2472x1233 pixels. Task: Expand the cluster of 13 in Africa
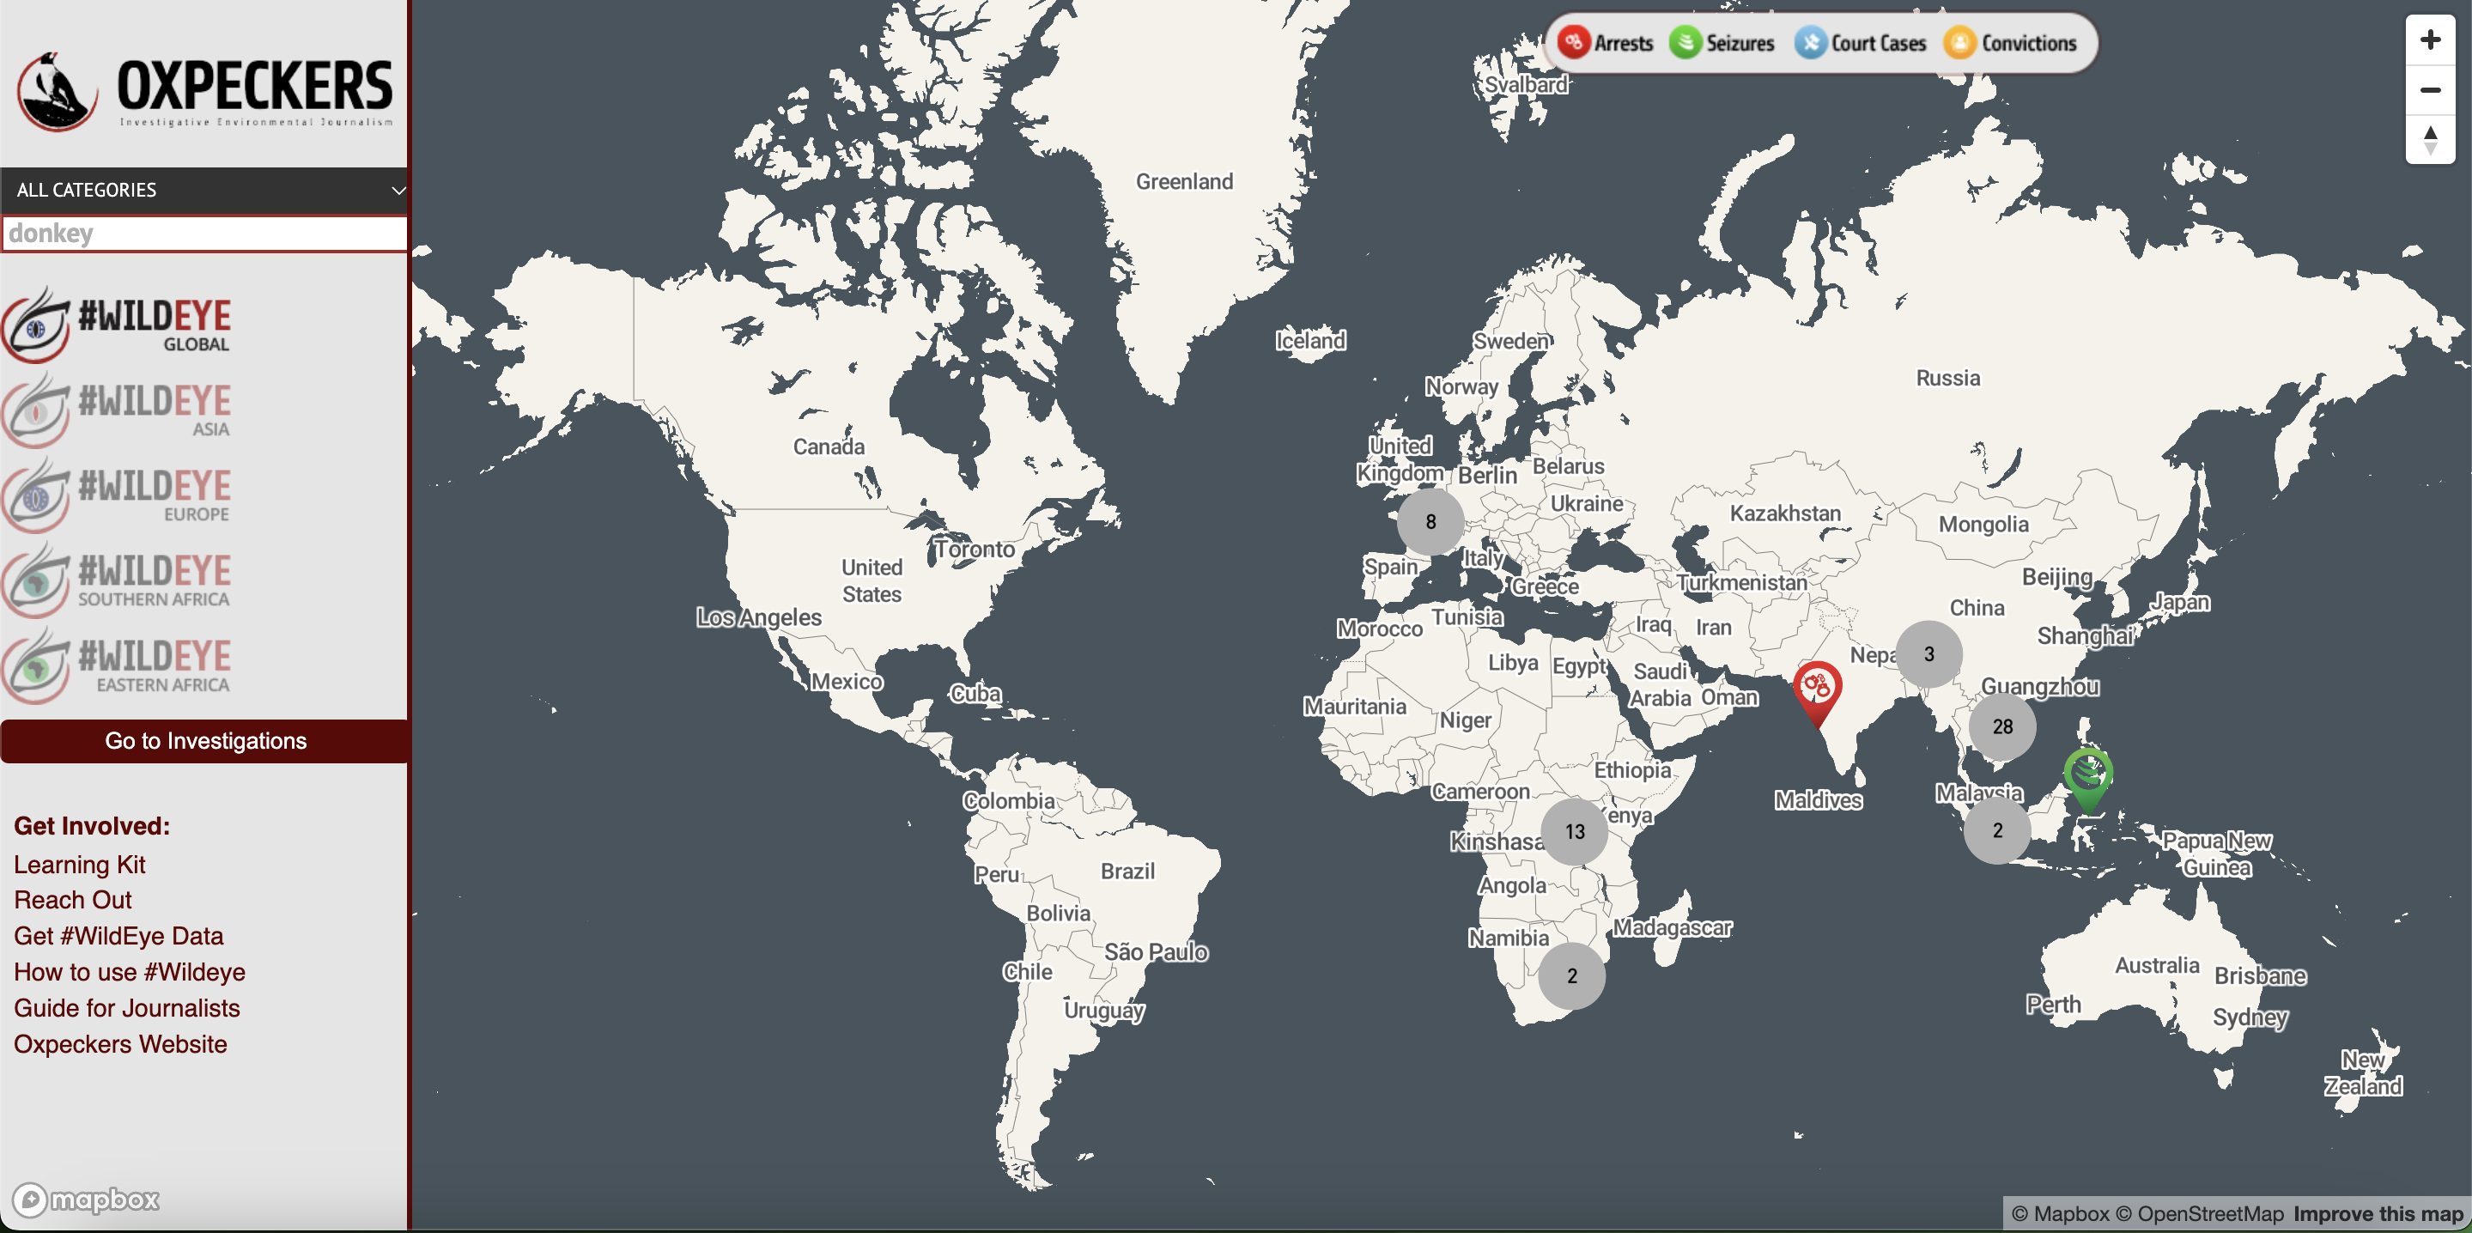[x=1574, y=832]
